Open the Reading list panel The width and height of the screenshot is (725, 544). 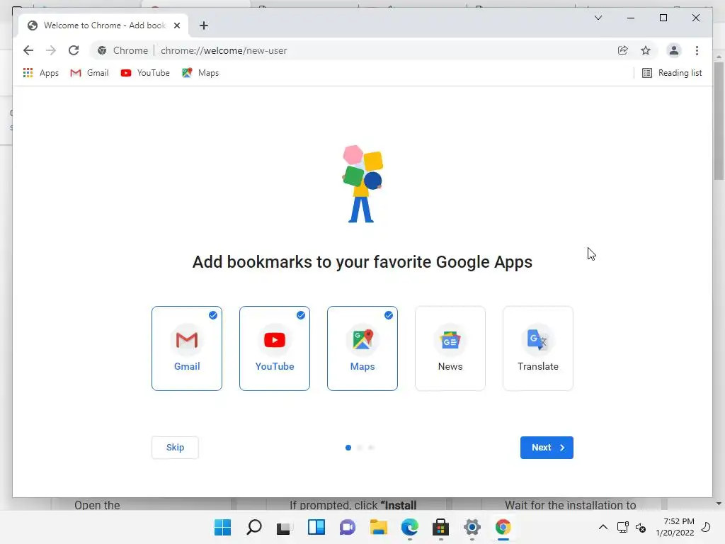[672, 73]
